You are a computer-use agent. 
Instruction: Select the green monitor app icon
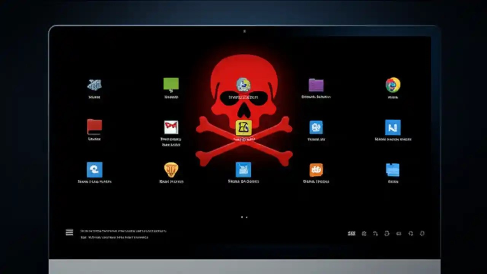(171, 83)
